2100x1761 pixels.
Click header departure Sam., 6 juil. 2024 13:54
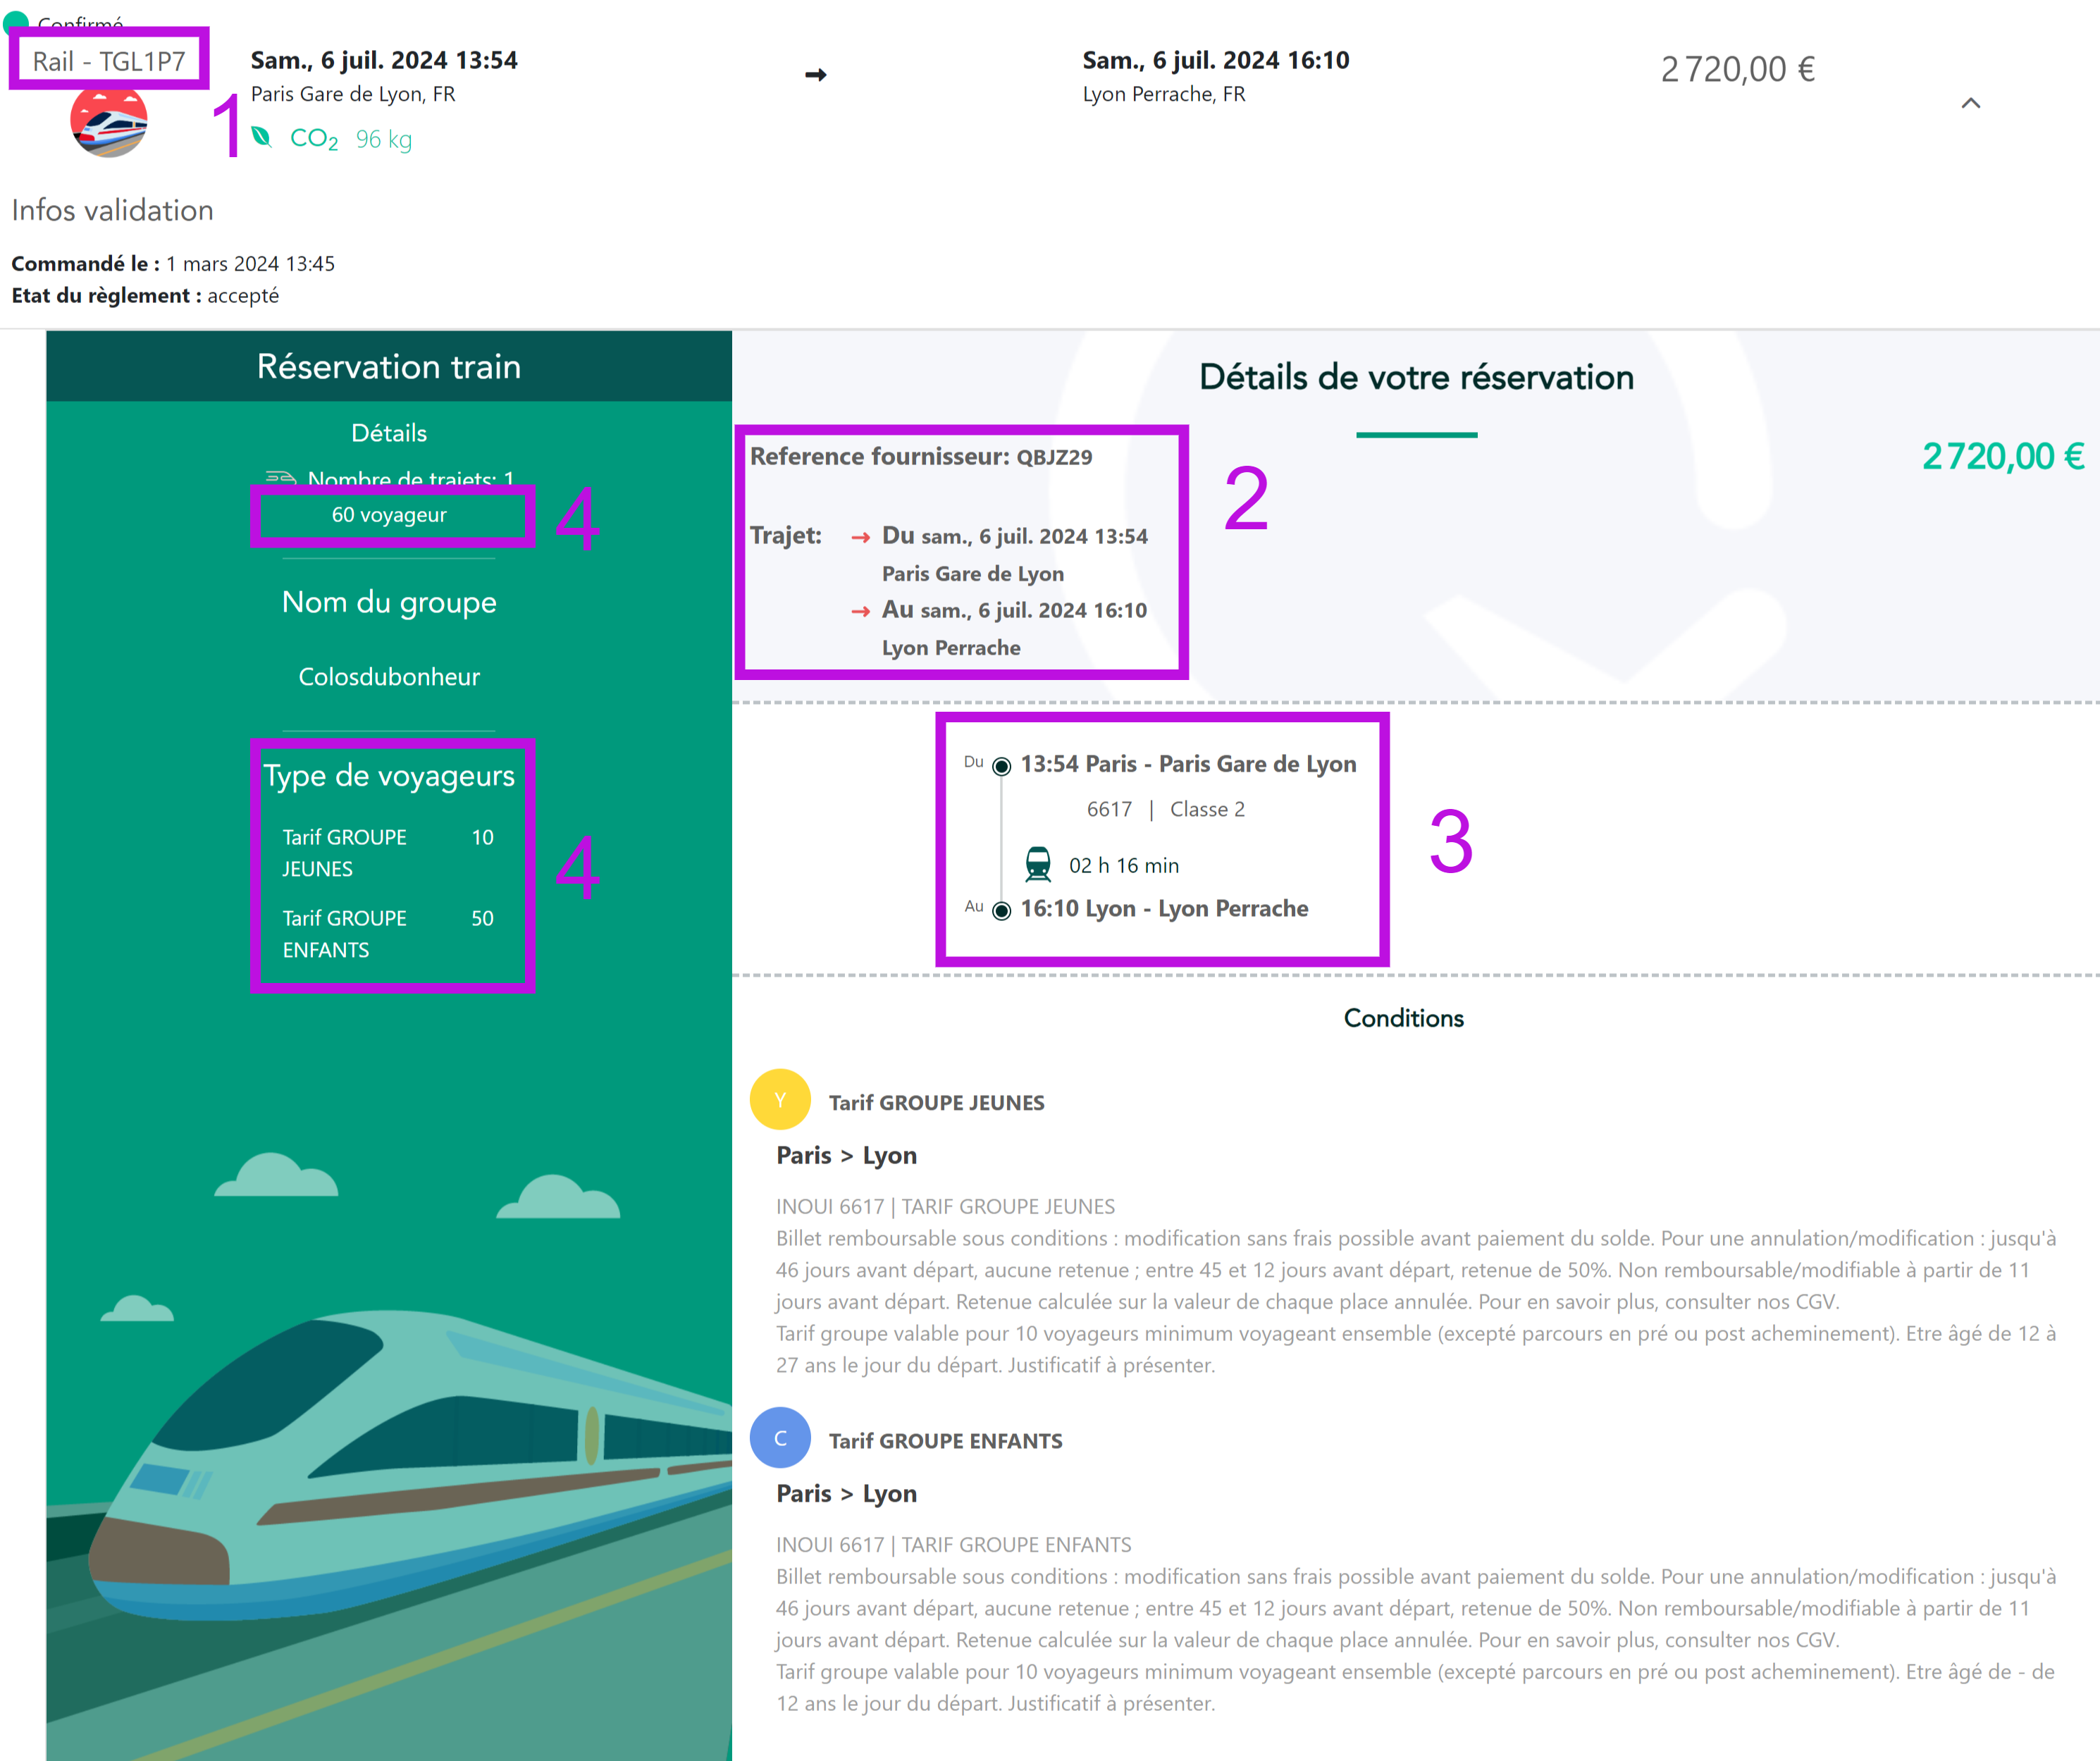(x=384, y=60)
